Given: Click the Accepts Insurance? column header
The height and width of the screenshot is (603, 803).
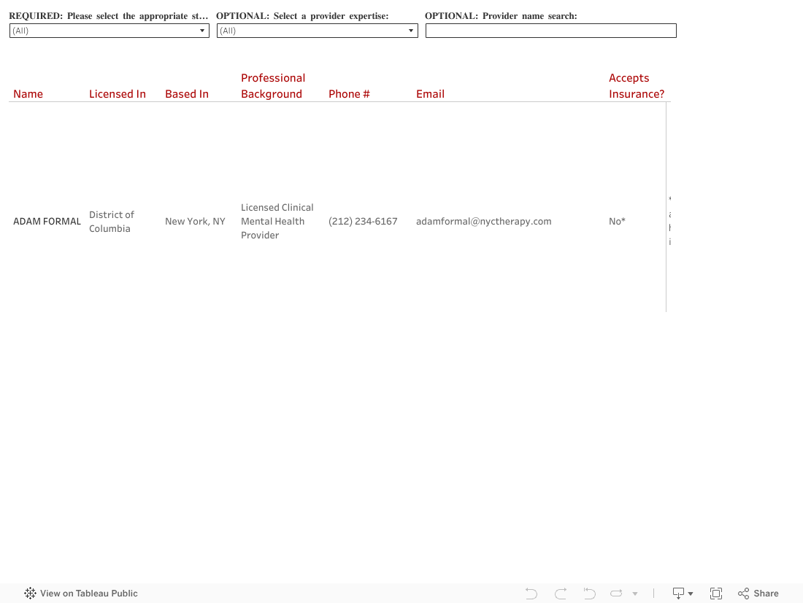Looking at the screenshot, I should click(637, 86).
